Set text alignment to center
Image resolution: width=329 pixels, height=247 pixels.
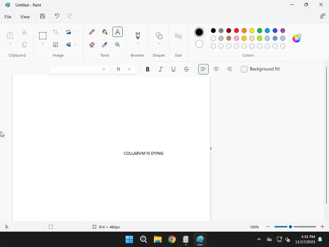(216, 69)
